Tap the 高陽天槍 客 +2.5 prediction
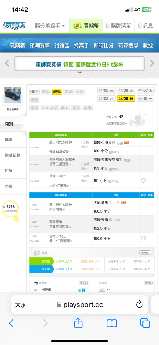The width and height of the screenshot is (159, 345). (x=107, y=220)
